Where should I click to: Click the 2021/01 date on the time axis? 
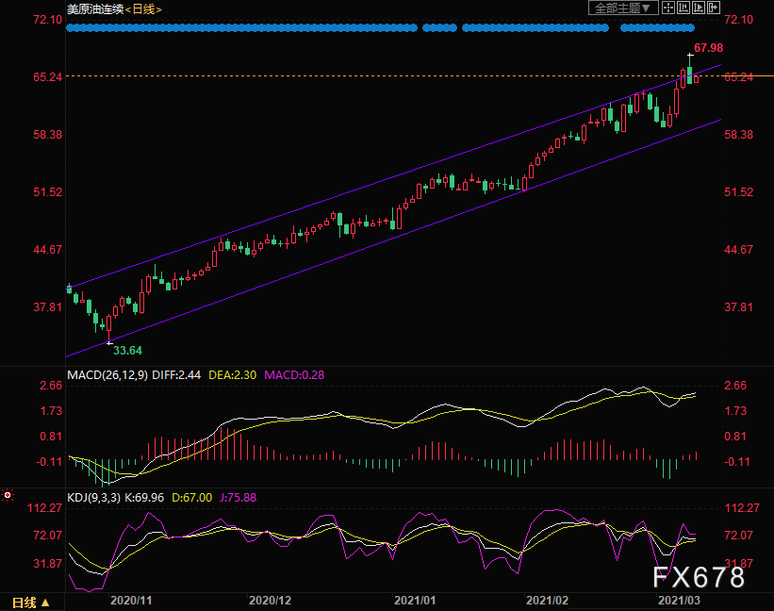415,601
